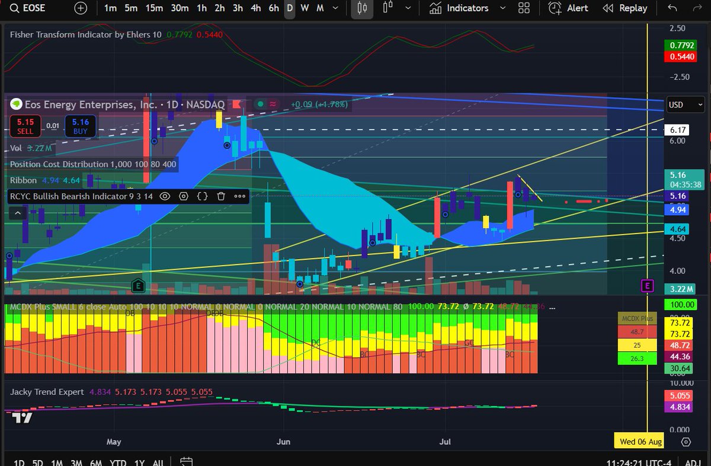The width and height of the screenshot is (711, 466).
Task: Select the 30m timeframe
Action: tap(180, 8)
